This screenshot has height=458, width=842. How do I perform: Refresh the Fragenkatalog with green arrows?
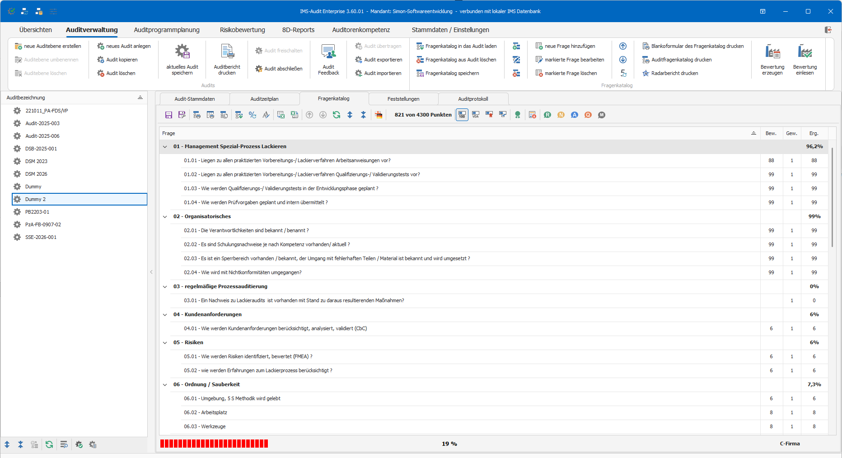(x=337, y=115)
